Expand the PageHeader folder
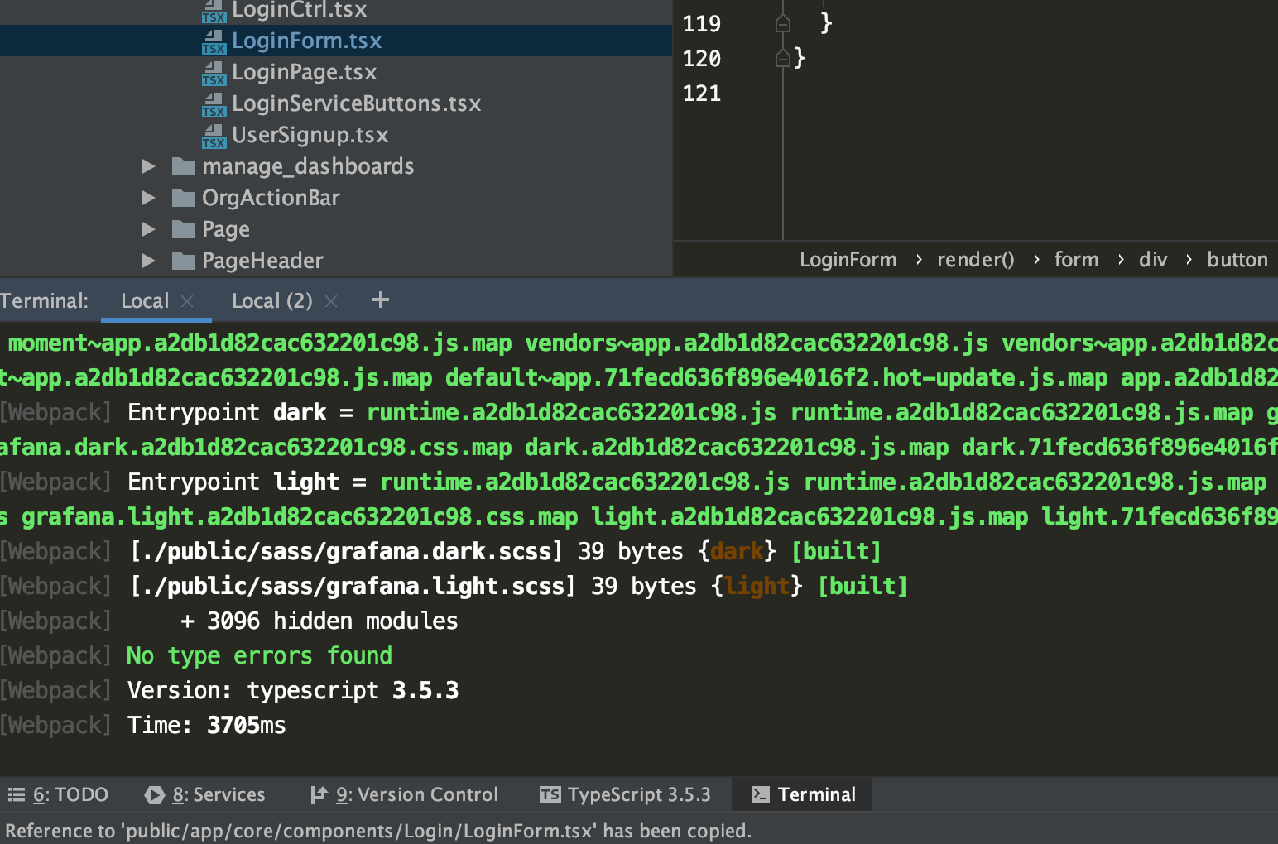The height and width of the screenshot is (844, 1278). click(148, 261)
